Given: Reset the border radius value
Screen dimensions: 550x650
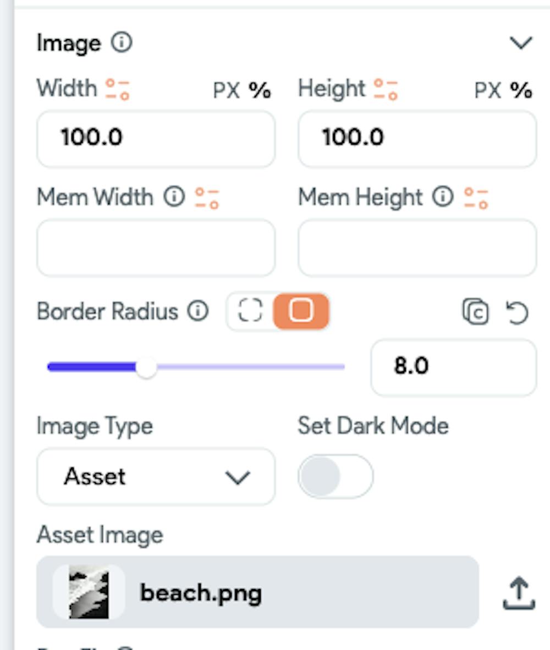Looking at the screenshot, I should 516,312.
